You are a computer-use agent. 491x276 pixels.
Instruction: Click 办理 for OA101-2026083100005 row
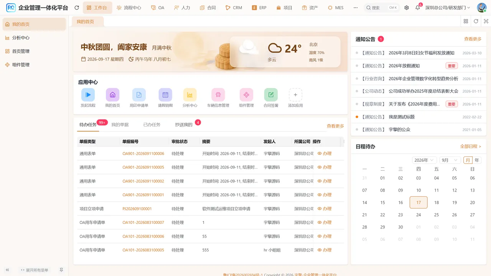[x=325, y=250]
